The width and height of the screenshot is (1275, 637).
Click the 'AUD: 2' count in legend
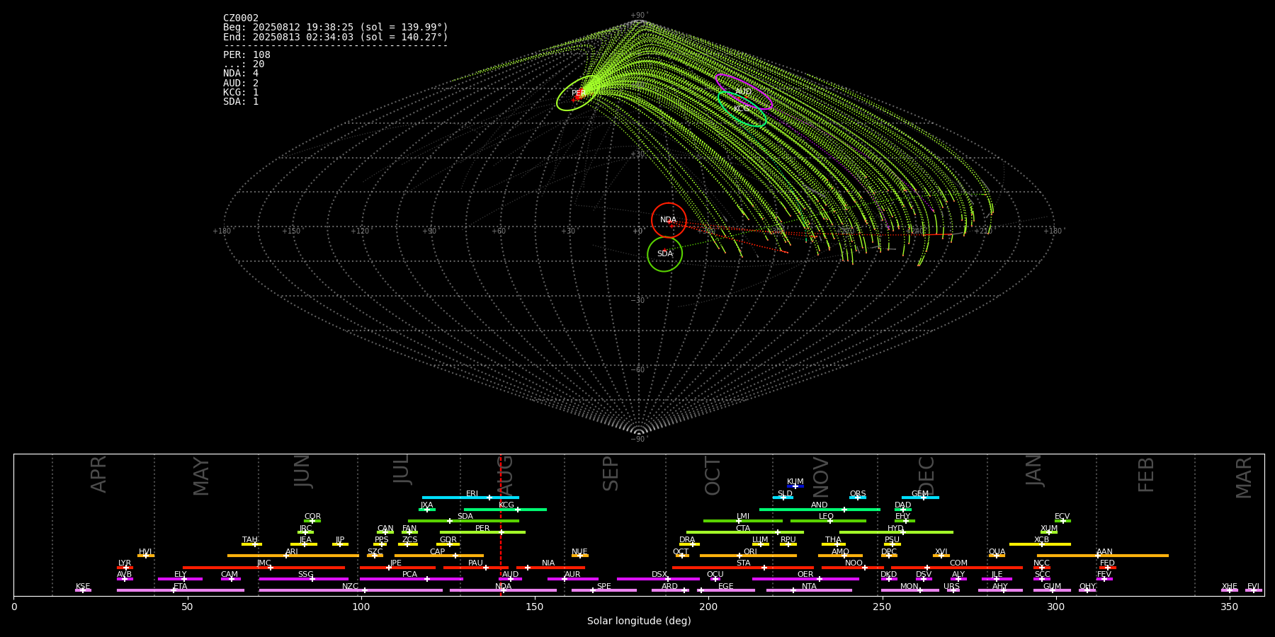point(241,83)
